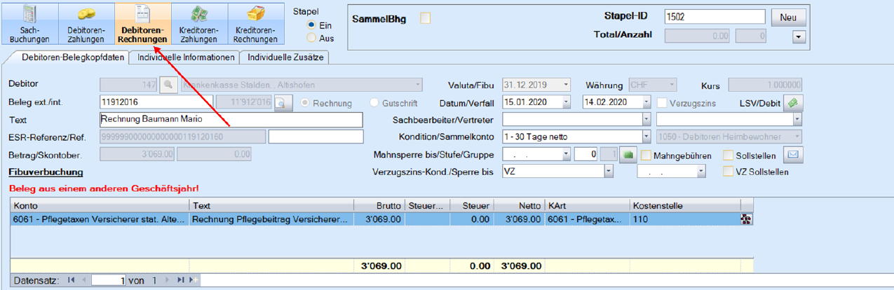The image size is (894, 290).
Task: Open the Verfall date 14.02.2020 dropdown
Action: pos(646,103)
